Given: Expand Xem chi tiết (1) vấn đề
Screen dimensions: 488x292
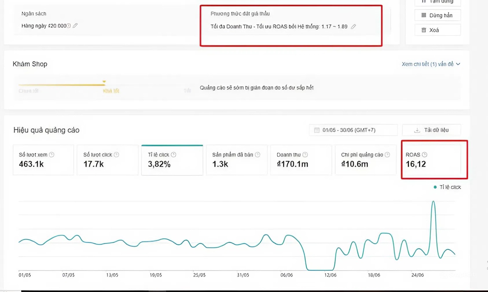Looking at the screenshot, I should click(x=430, y=64).
